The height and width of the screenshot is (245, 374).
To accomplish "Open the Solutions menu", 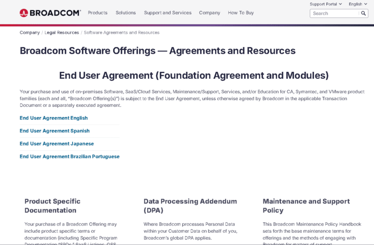I will [126, 13].
